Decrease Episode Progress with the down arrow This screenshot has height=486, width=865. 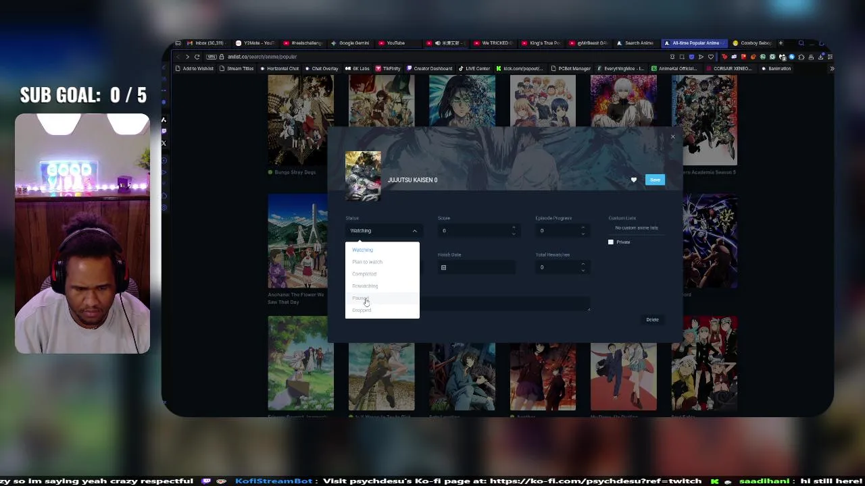(583, 234)
